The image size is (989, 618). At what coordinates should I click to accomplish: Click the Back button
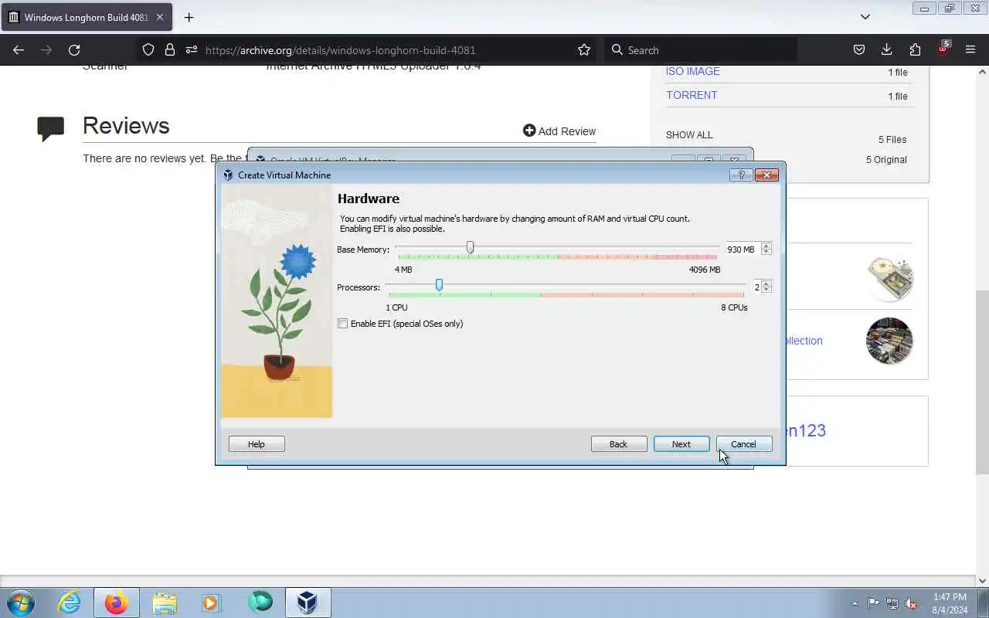[619, 444]
